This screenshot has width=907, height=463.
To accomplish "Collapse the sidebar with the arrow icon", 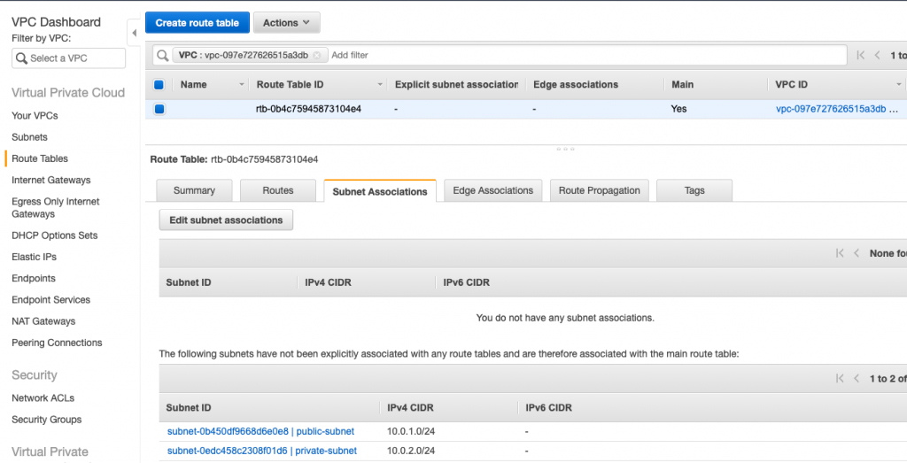I will [135, 33].
